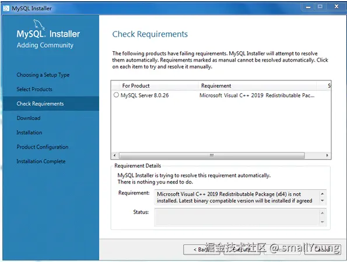Click the MySQL Installer title bar icon
This screenshot has width=347, height=262.
(x=6, y=8)
